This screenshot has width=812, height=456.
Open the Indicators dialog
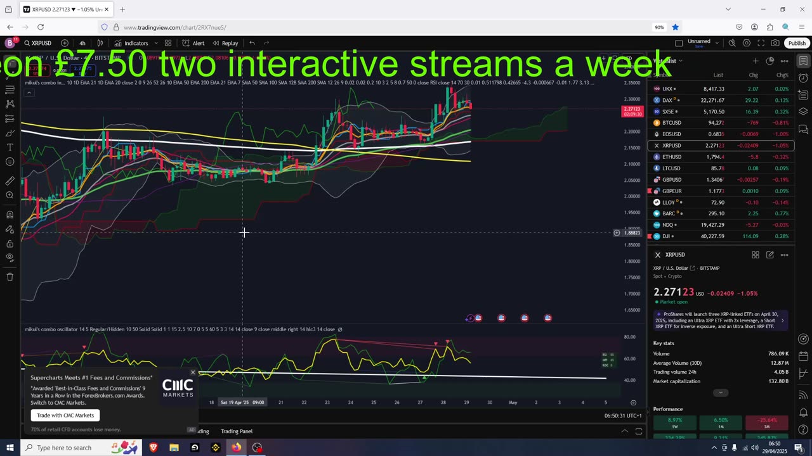(x=131, y=43)
